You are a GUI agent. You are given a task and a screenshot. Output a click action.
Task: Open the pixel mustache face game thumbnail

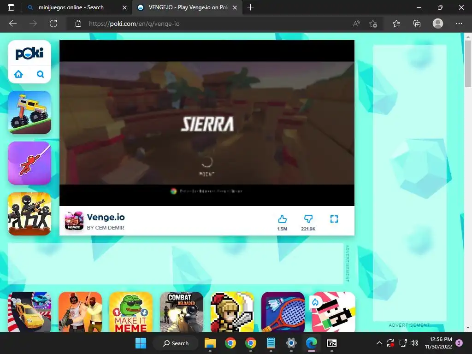[x=334, y=312]
